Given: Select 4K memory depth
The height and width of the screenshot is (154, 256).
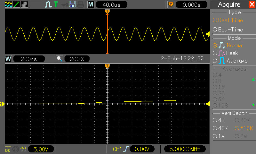Looking at the screenshot, I should pyautogui.click(x=219, y=120).
